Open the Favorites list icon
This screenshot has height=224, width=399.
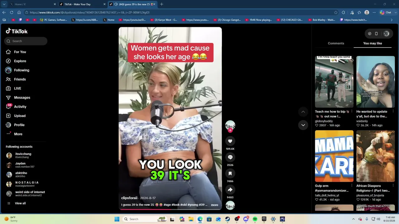(359, 12)
